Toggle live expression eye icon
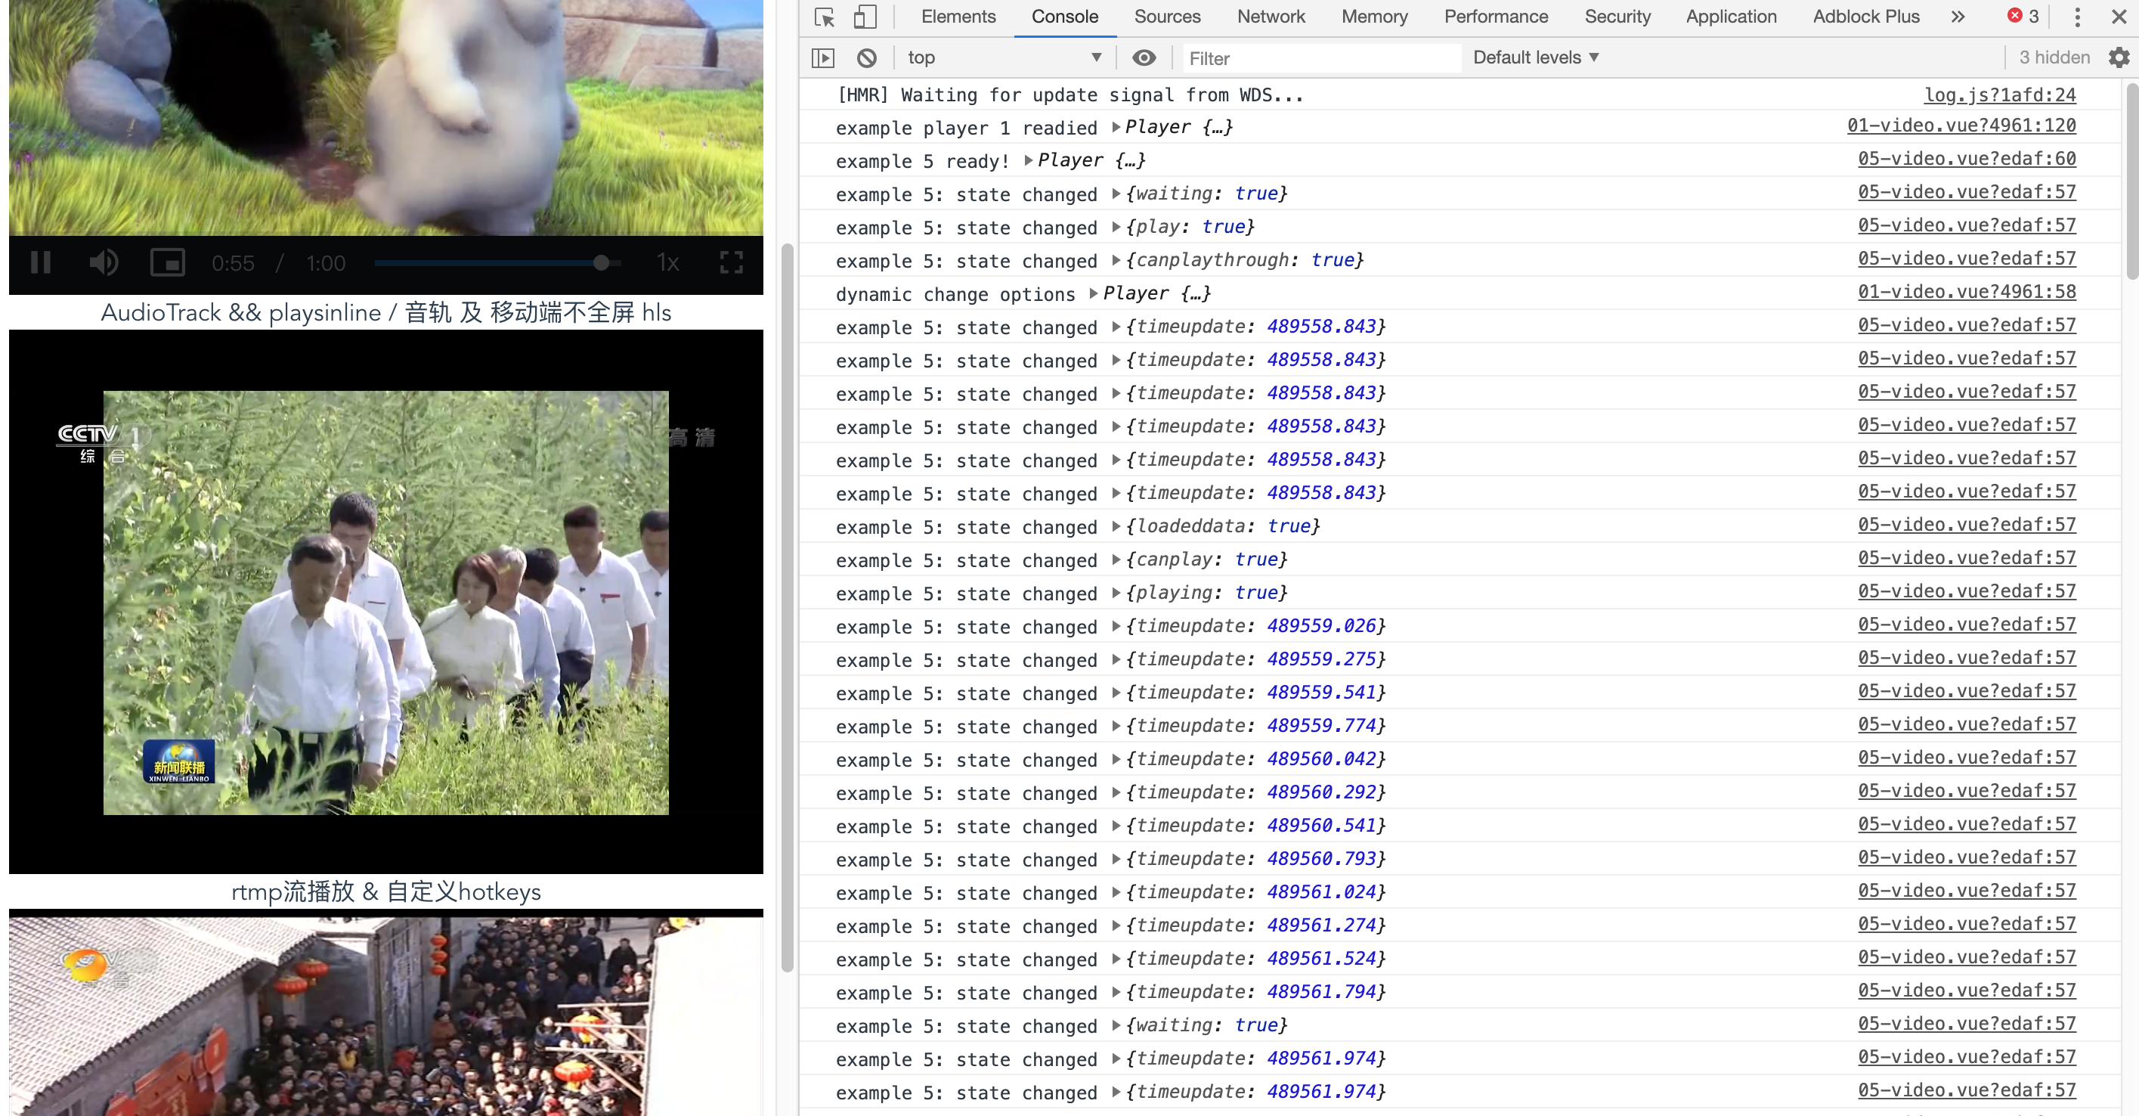2139x1116 pixels. tap(1144, 57)
